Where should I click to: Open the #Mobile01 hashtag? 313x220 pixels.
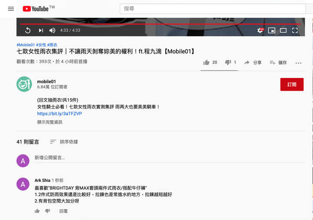tap(26, 45)
